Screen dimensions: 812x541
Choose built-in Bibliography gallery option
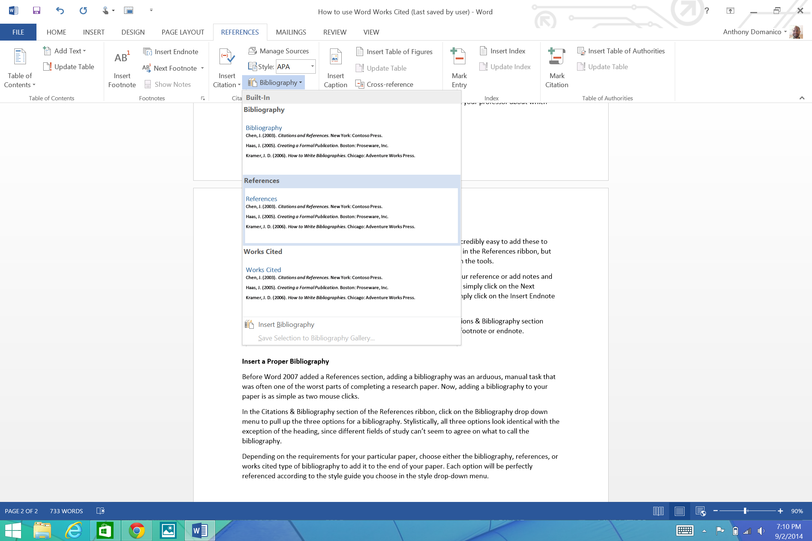click(x=351, y=139)
